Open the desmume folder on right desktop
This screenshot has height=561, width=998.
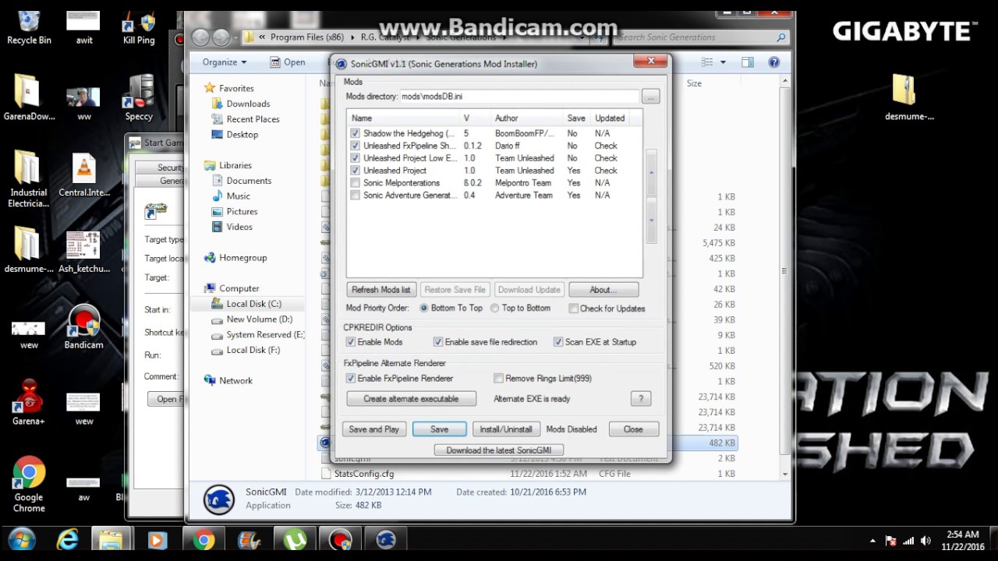point(909,97)
